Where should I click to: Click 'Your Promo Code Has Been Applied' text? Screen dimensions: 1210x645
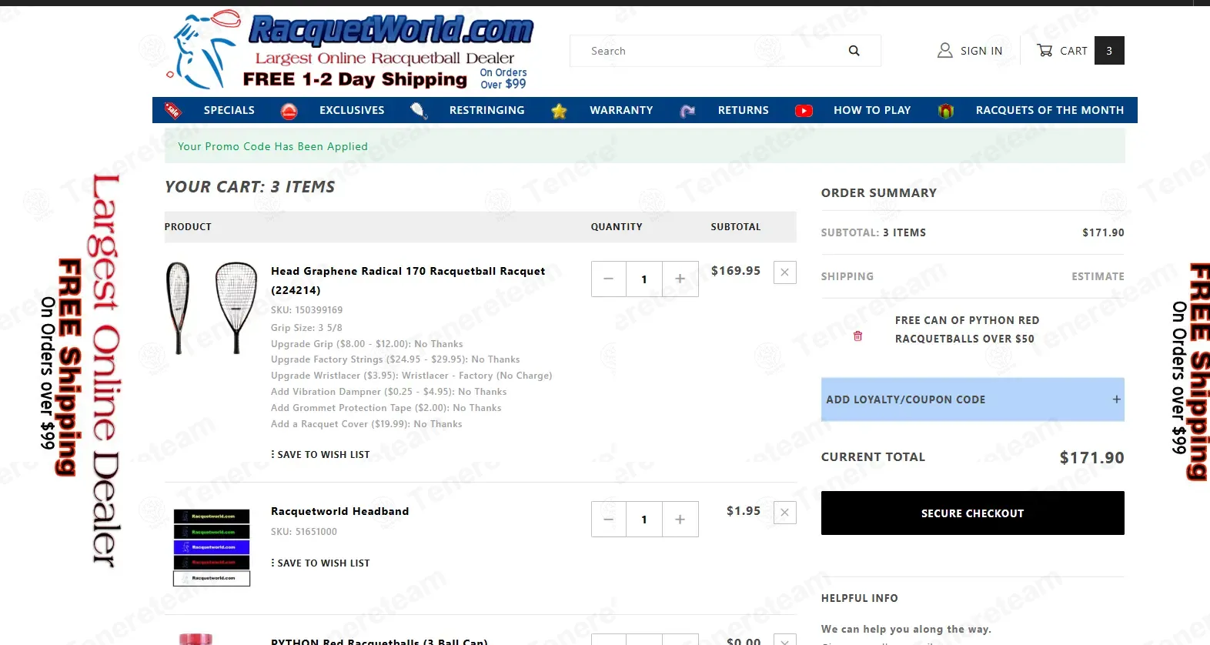pyautogui.click(x=272, y=146)
